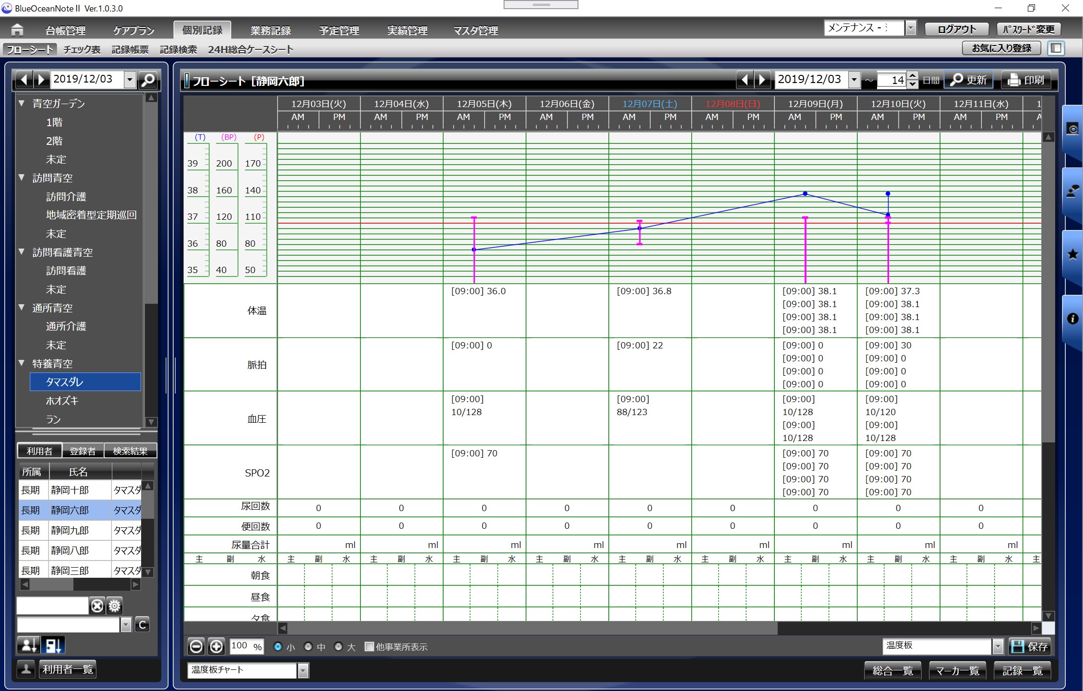This screenshot has width=1083, height=691.
Task: Open the flowsheet date picker dropdown
Action: [854, 80]
